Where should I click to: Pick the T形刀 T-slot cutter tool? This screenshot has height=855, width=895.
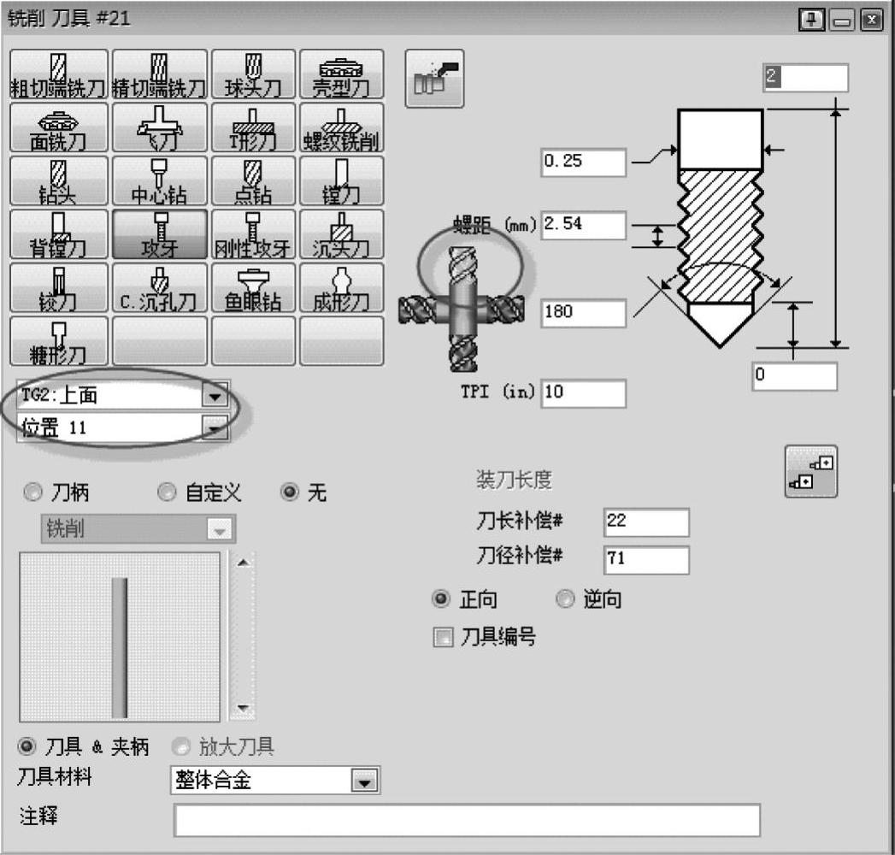253,127
